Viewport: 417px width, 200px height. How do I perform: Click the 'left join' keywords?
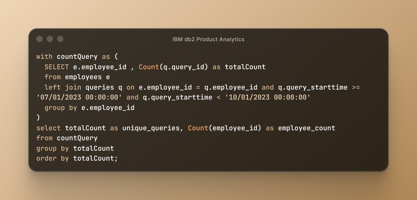[63, 87]
